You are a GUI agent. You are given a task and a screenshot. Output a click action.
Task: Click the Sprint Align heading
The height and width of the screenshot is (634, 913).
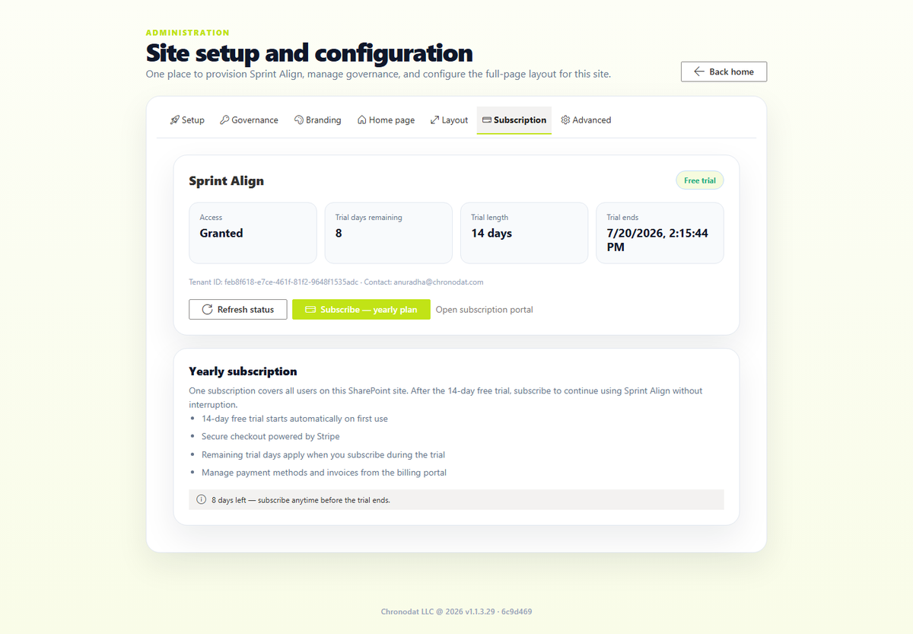[227, 181]
